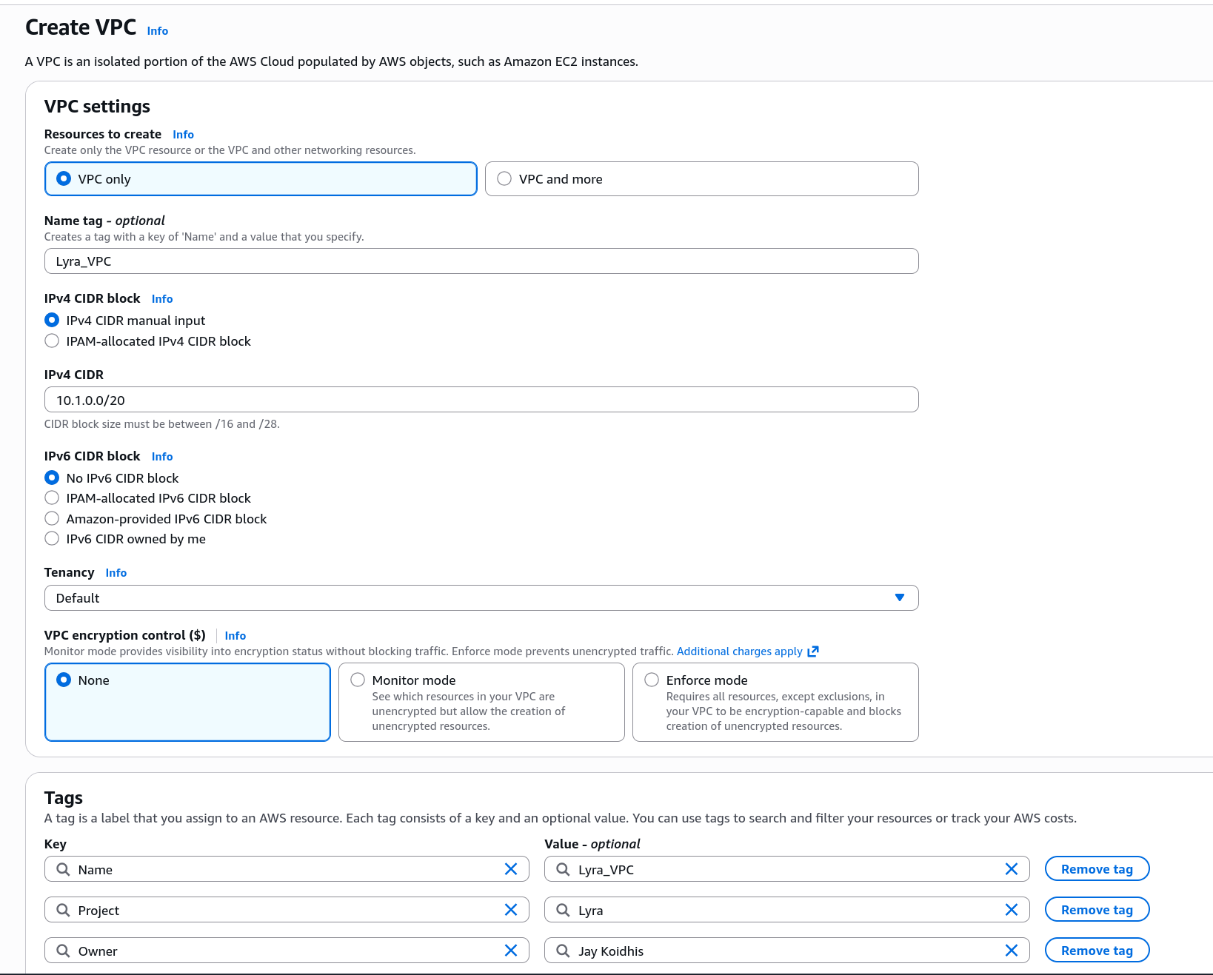This screenshot has height=975, width=1213.
Task: Choose IPAM-allocated IPv4 CIDR block
Action: (52, 341)
